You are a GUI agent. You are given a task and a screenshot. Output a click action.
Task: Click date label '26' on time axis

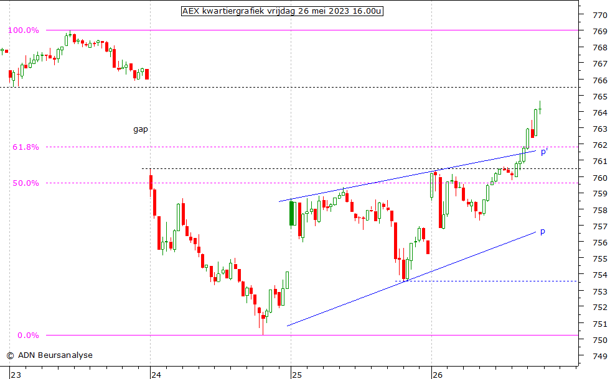438,375
